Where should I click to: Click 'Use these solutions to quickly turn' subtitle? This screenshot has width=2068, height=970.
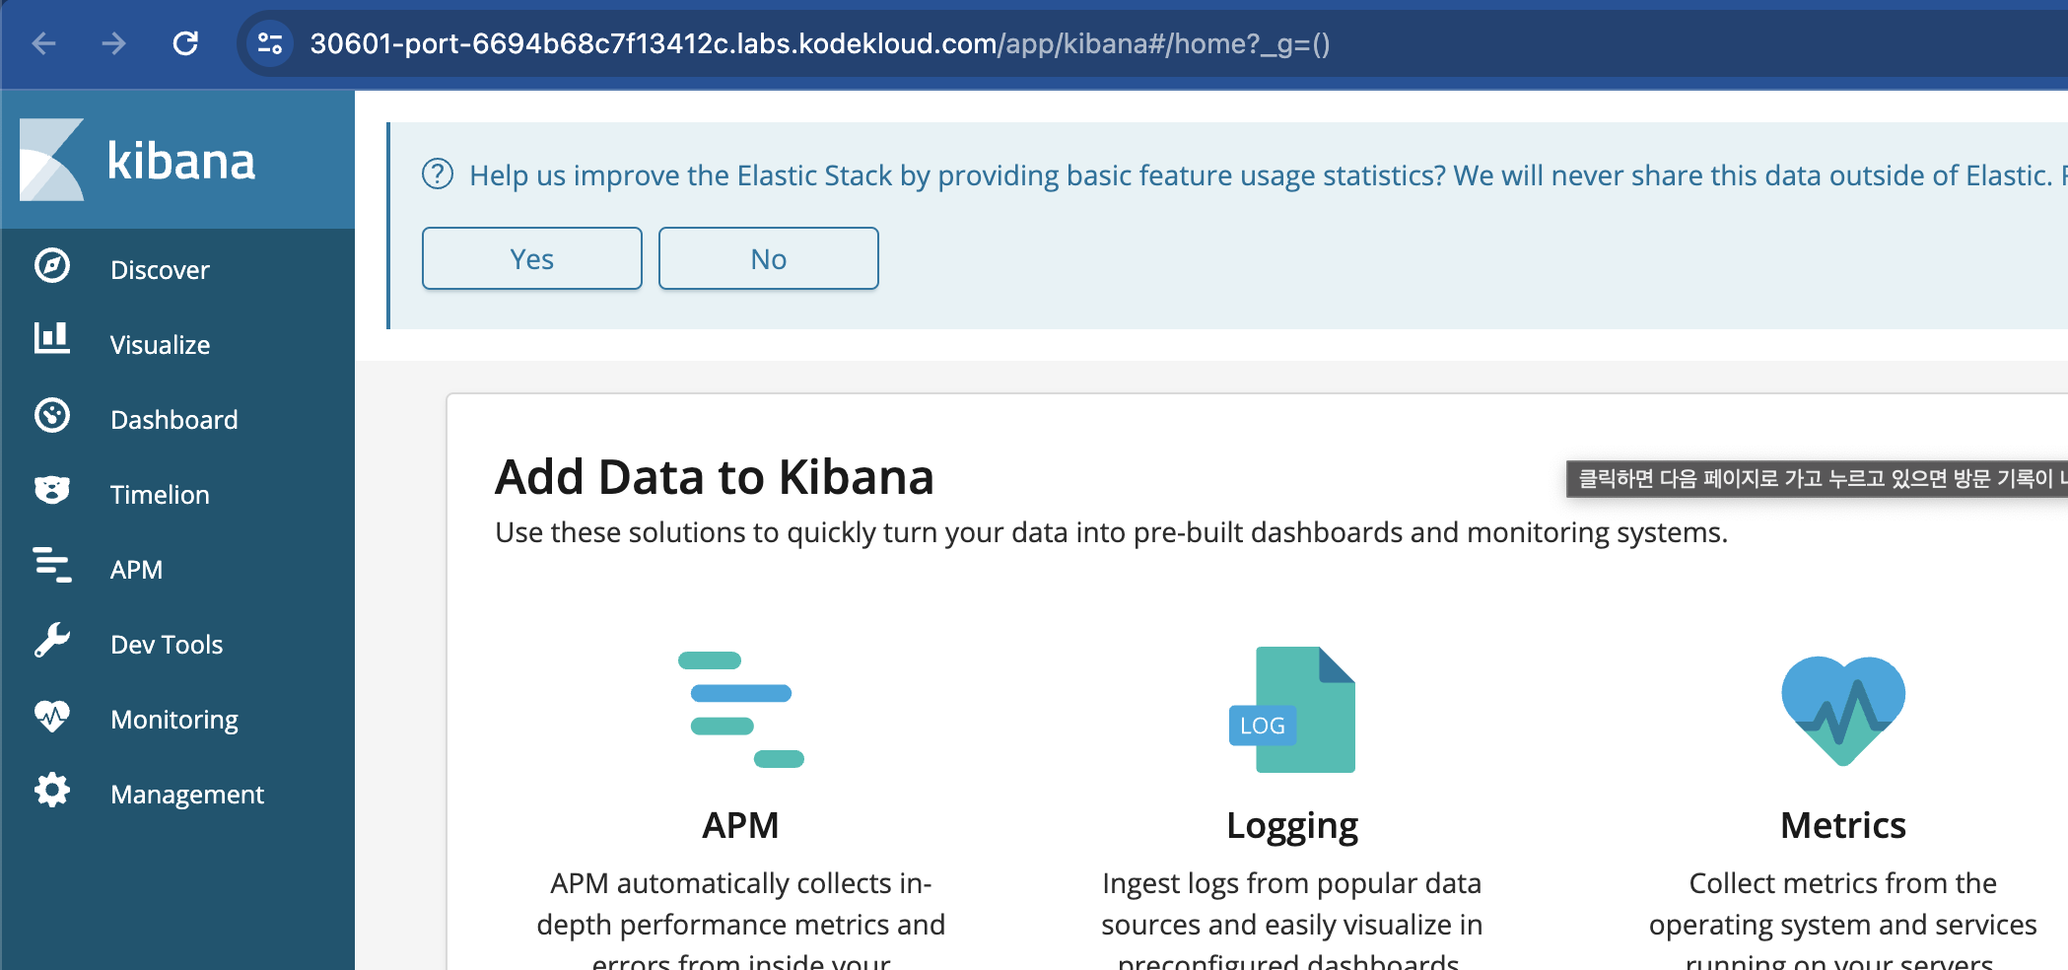point(1111,532)
